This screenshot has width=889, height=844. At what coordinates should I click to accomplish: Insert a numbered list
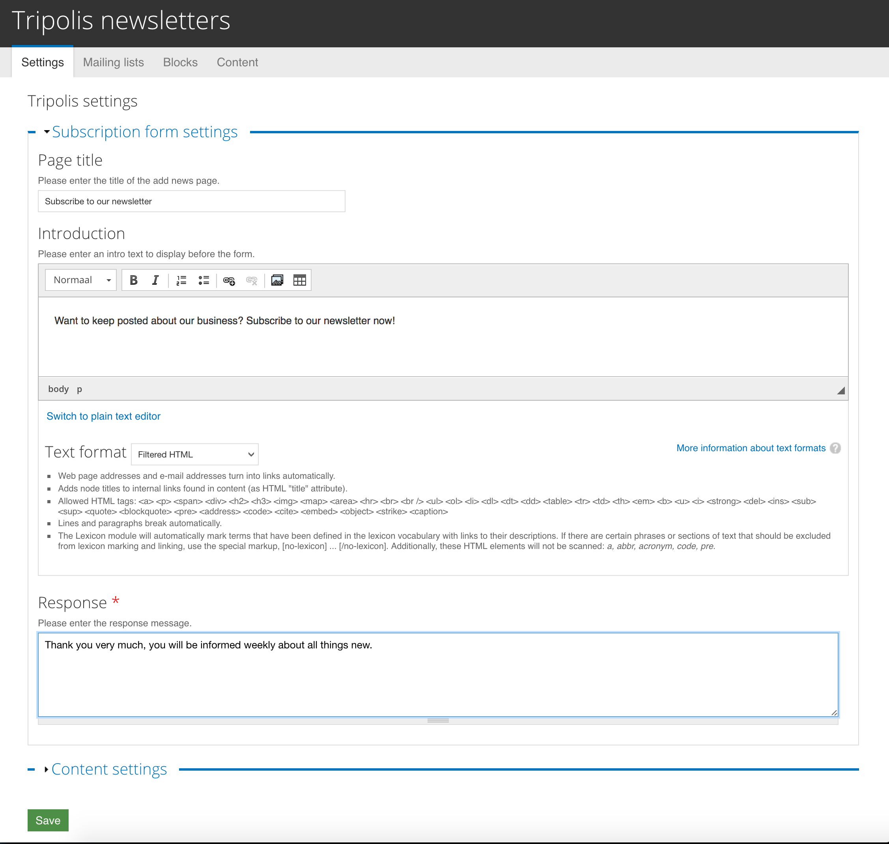(x=181, y=280)
